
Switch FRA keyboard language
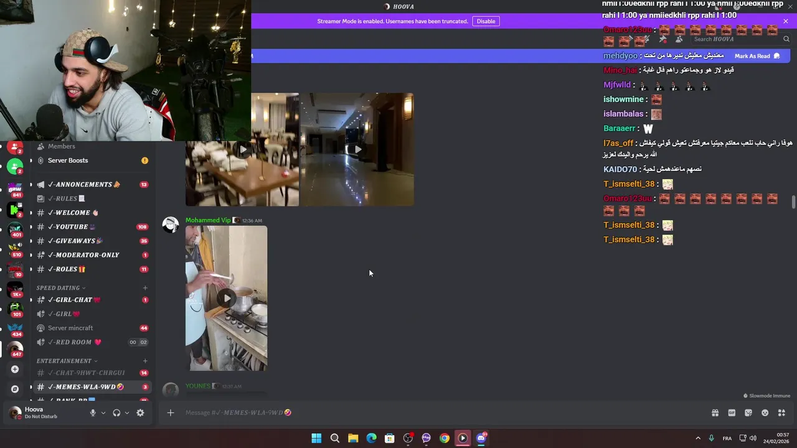(x=727, y=438)
